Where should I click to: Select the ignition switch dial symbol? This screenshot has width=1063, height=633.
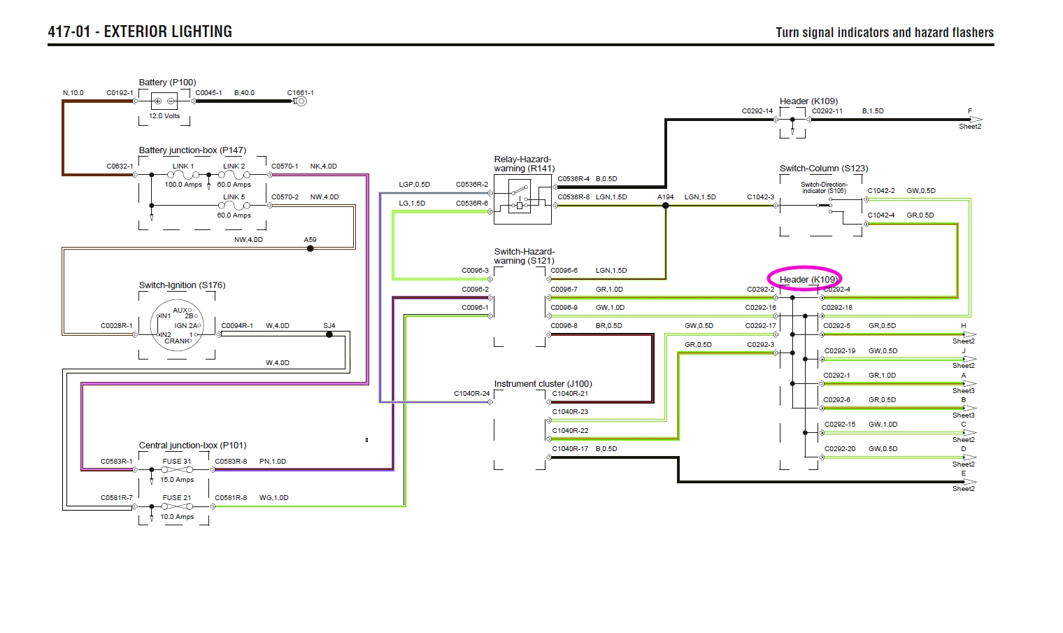(x=177, y=326)
